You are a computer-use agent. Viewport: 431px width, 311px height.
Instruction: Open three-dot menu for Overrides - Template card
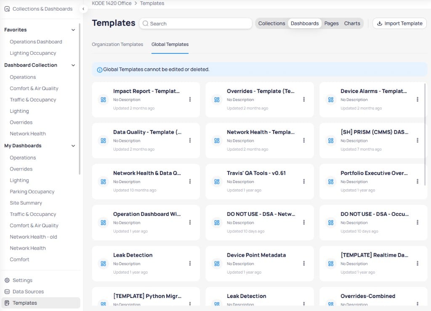304,99
